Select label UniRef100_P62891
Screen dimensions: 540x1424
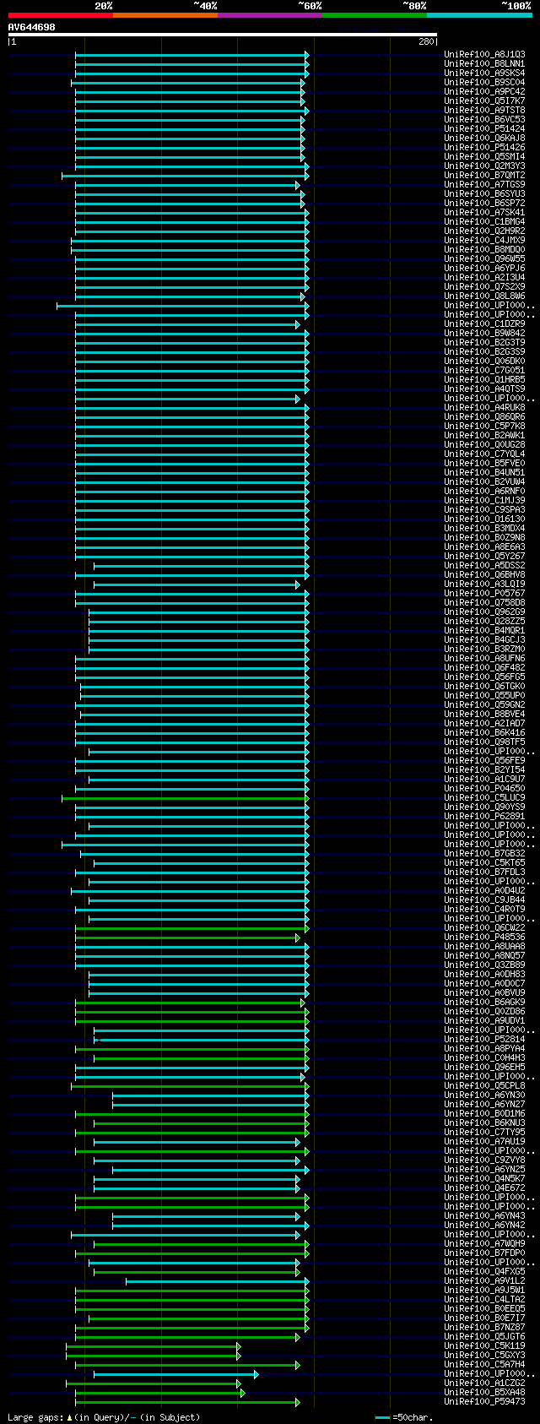484,817
